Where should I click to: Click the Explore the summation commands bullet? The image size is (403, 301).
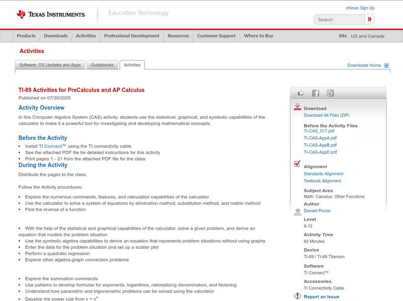[61, 279]
